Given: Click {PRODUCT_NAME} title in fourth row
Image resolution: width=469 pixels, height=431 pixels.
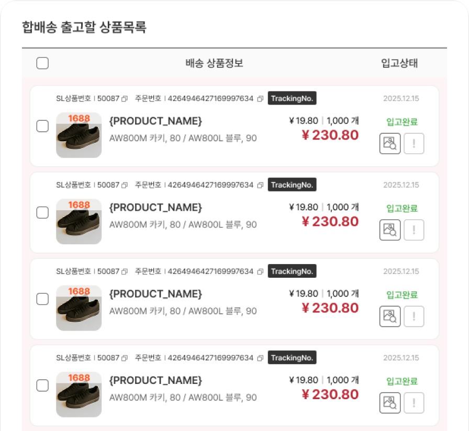Looking at the screenshot, I should click(x=155, y=380).
